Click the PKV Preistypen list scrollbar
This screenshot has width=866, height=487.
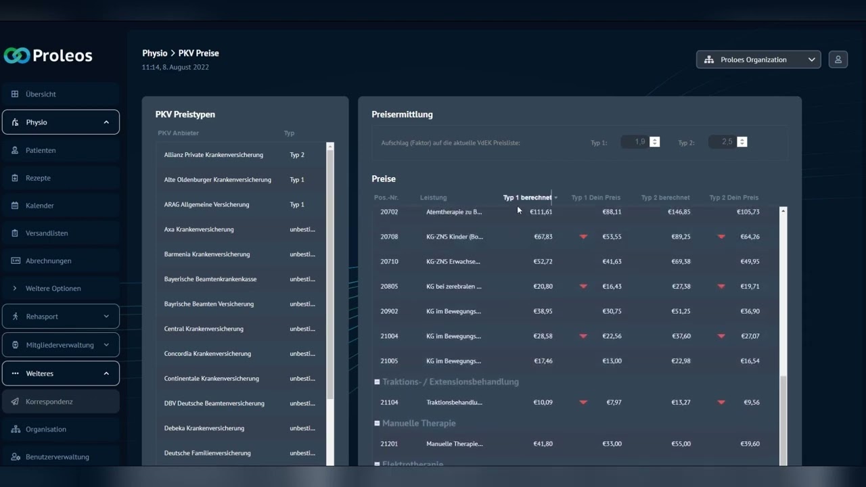[x=330, y=275]
